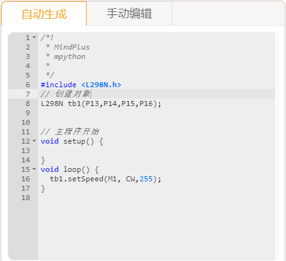The image size is (286, 261).
Task: Click line number 9 in the gutter
Action: [x=28, y=113]
